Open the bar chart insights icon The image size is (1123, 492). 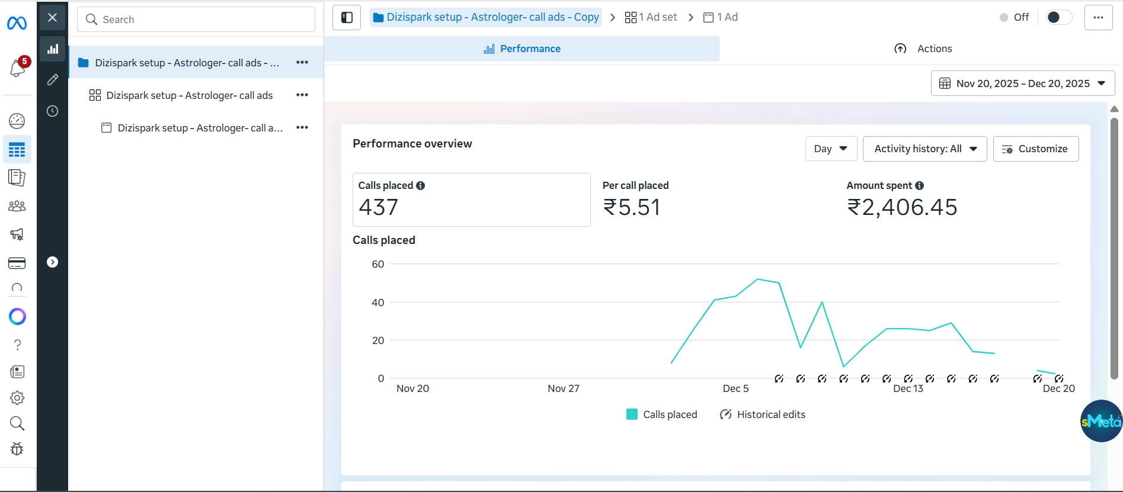[x=53, y=49]
